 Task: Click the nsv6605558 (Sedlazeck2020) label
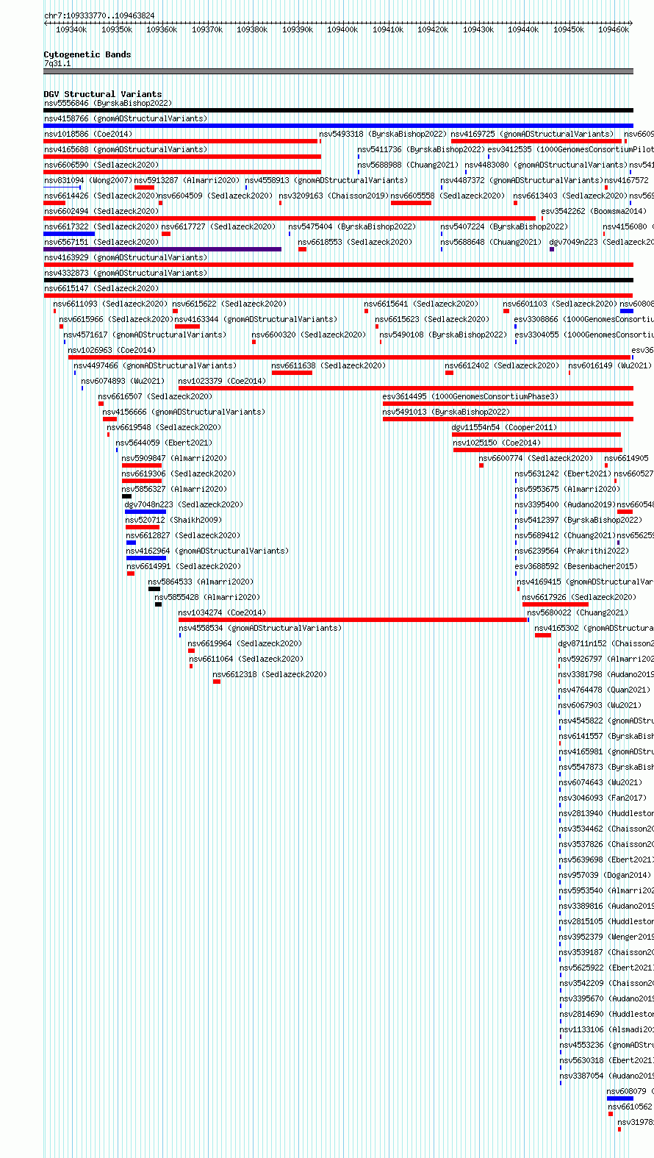pos(448,196)
